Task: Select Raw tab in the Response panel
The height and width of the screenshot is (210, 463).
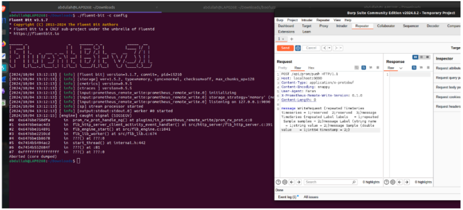Action: tap(391, 68)
